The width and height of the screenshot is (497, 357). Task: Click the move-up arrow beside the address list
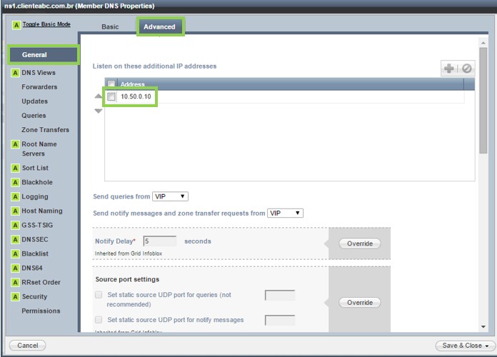[99, 96]
